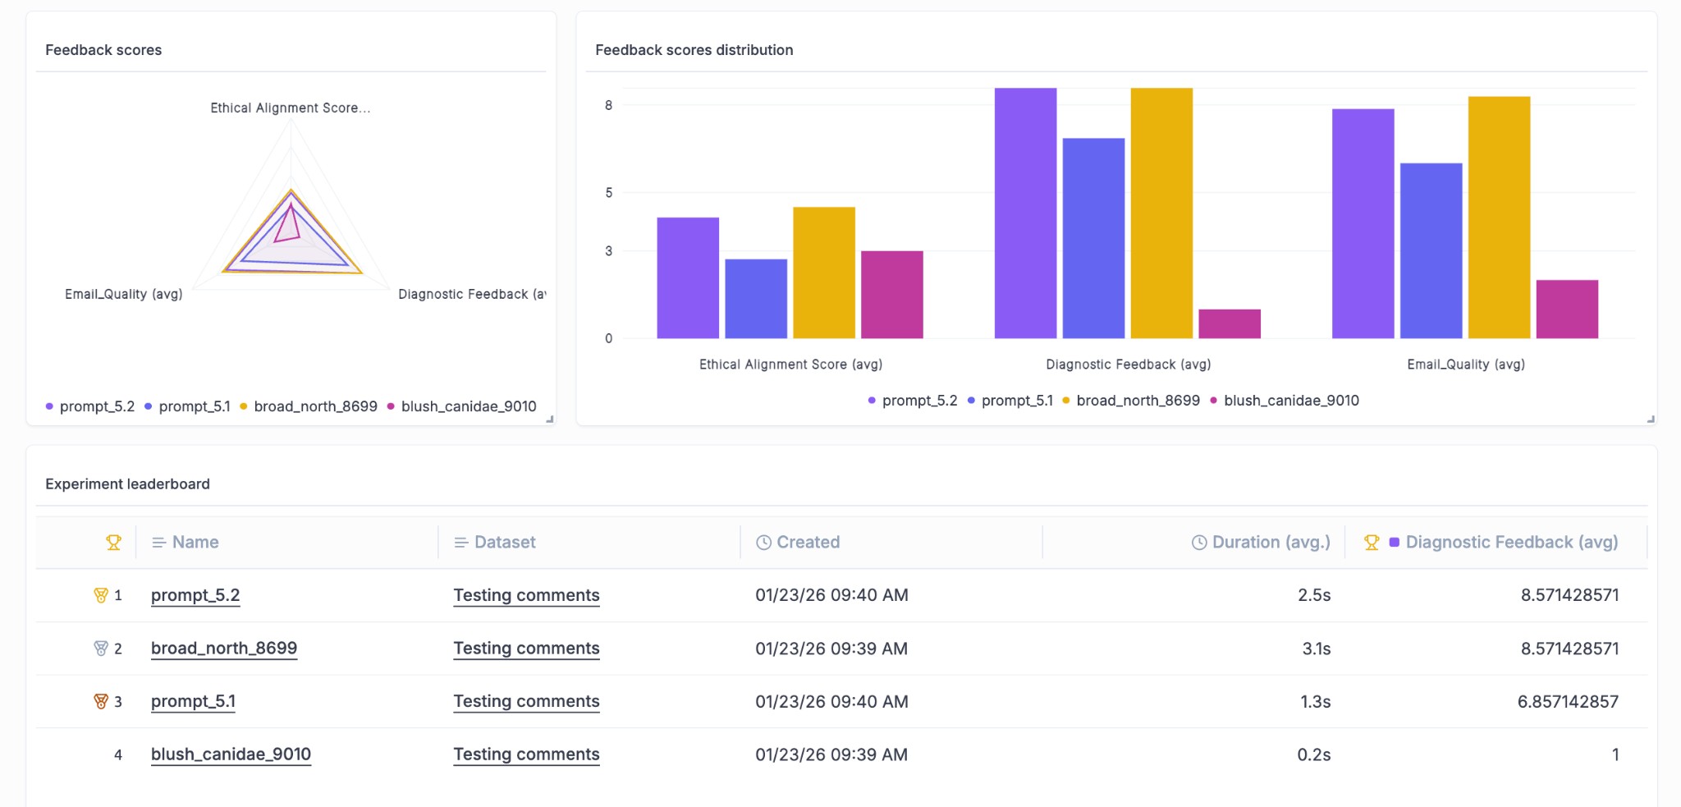Toggle blush_canidae_9010 in the distribution chart legend
The height and width of the screenshot is (807, 1681).
(1291, 401)
